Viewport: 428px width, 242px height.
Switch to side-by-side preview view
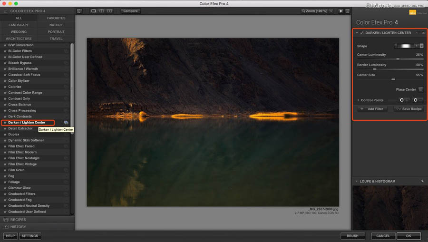point(109,11)
